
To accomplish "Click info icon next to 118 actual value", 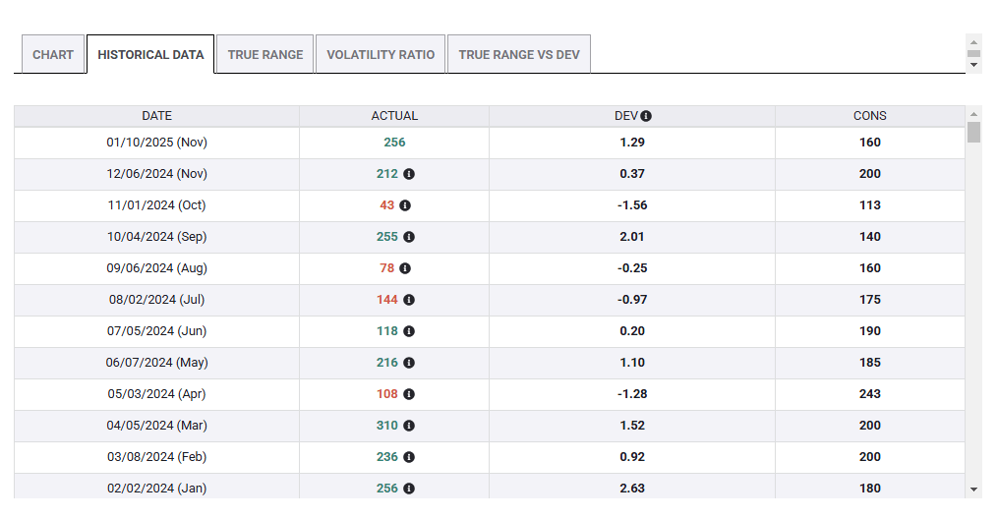I will (409, 331).
